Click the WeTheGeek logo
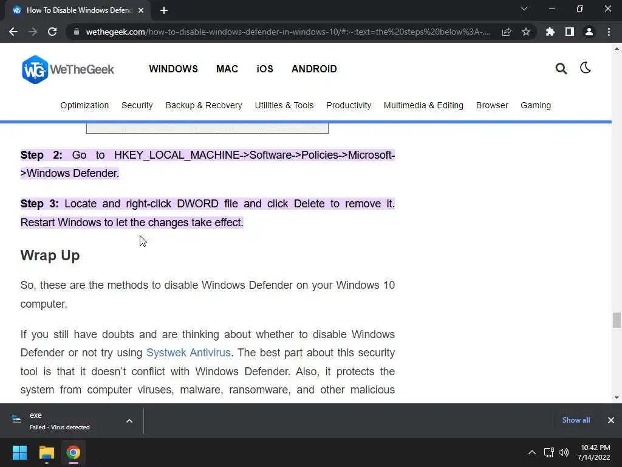Image resolution: width=622 pixels, height=467 pixels. click(x=68, y=69)
